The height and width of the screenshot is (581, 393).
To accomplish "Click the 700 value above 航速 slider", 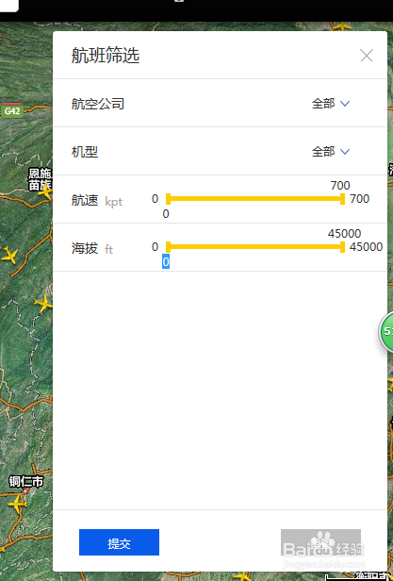I will 340,185.
